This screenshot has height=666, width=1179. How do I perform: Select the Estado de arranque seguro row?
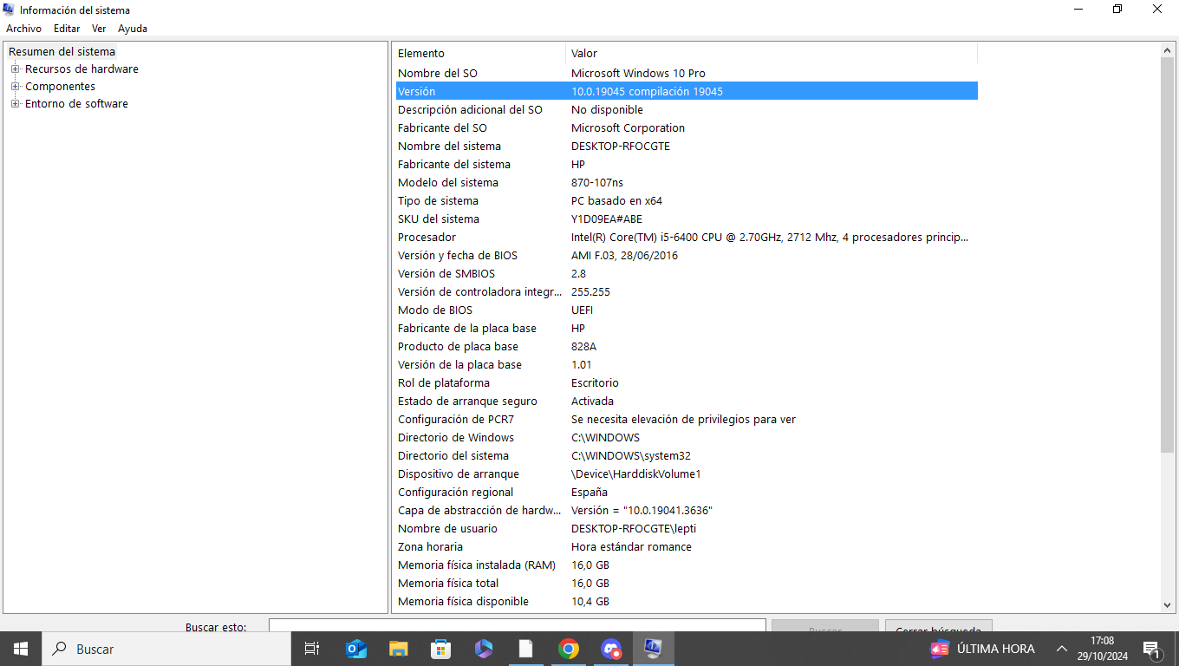pyautogui.click(x=687, y=402)
